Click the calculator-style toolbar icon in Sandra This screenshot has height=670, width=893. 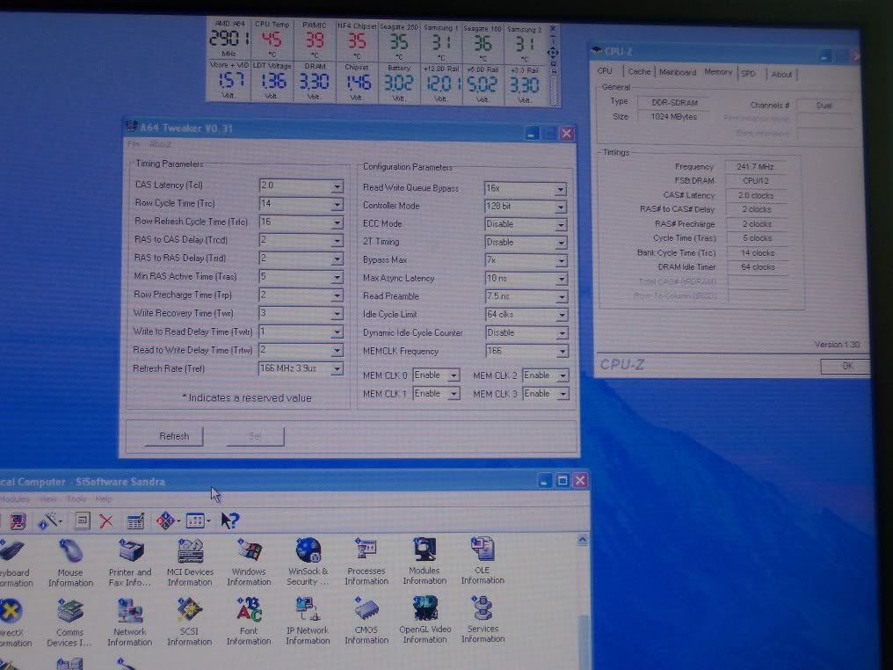135,521
